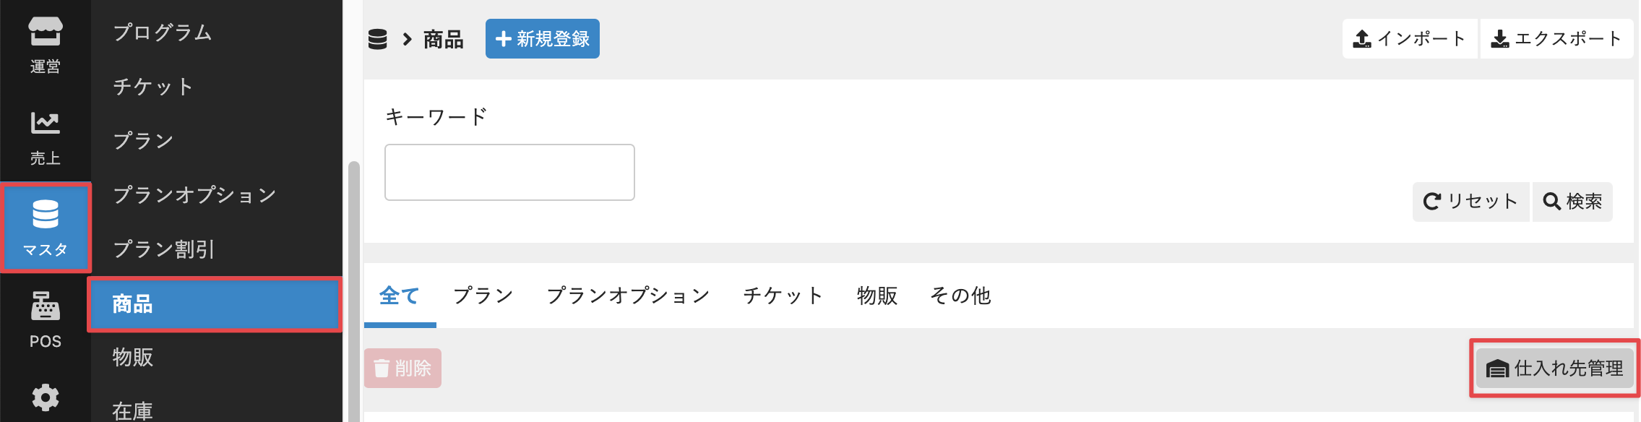
Task: Click the sidebar vertical scrollbar
Action: pos(353,289)
